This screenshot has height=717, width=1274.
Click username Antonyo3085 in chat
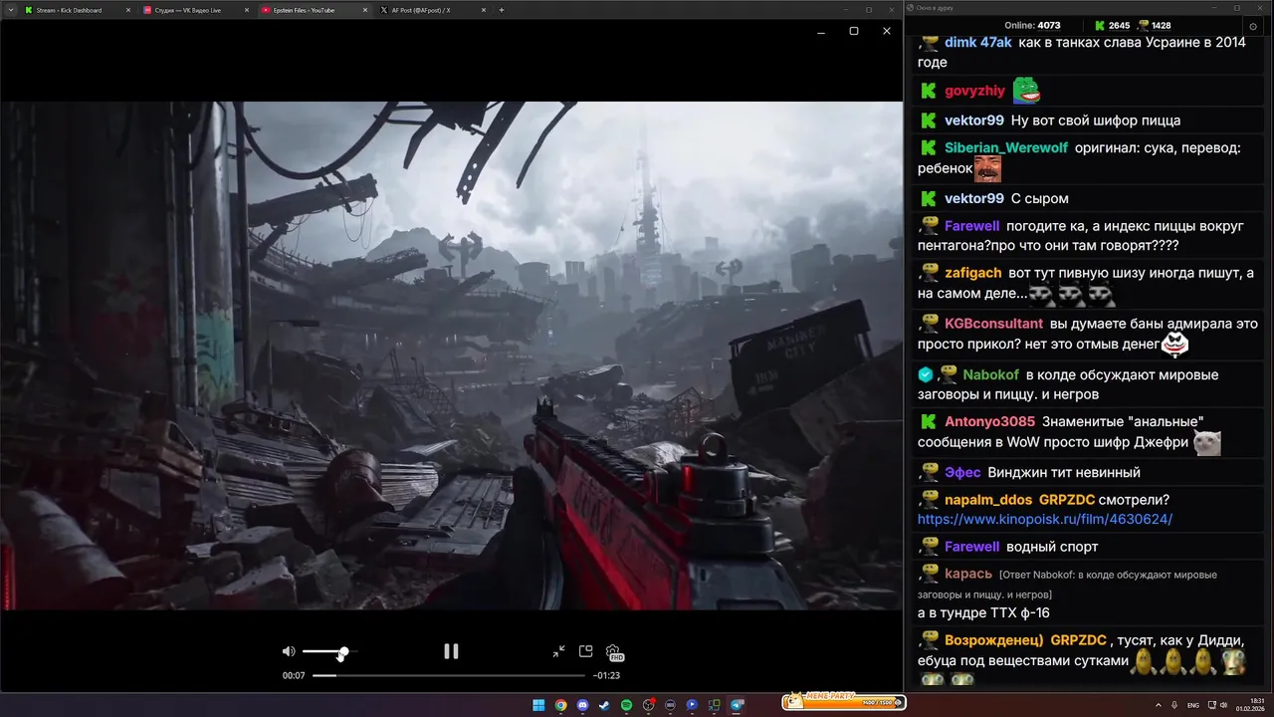(x=989, y=421)
